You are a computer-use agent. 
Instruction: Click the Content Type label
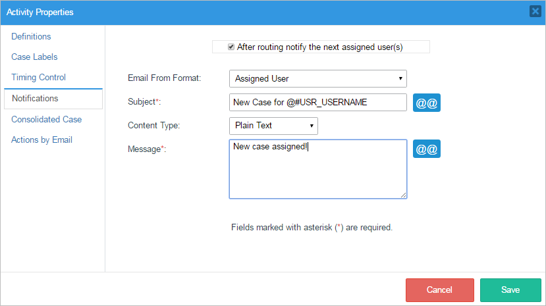point(153,125)
